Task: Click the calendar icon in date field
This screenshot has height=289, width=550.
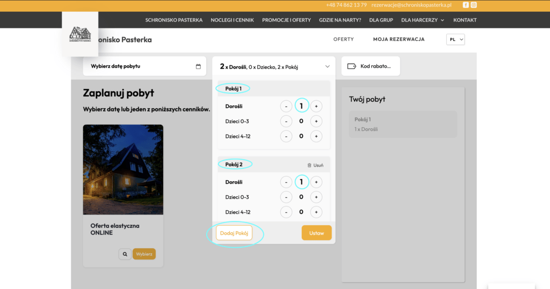Action: click(198, 66)
